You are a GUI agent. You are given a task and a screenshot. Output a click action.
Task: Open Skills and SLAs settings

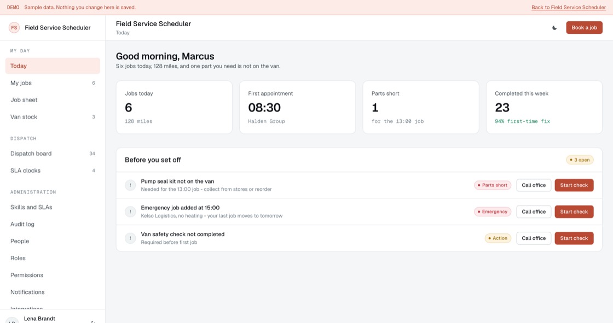pos(53,207)
